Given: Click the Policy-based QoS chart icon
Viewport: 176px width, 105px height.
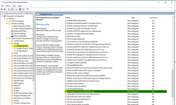Looking at the screenshot, I should coord(12,36).
